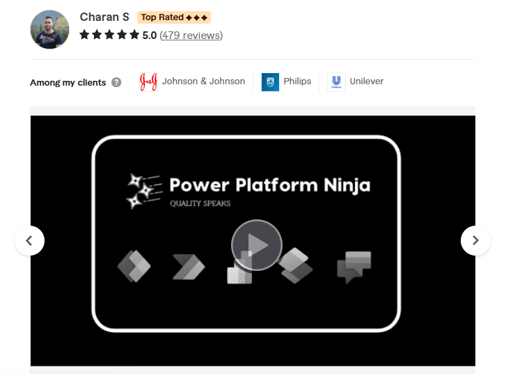Click the Philips logo icon

270,82
